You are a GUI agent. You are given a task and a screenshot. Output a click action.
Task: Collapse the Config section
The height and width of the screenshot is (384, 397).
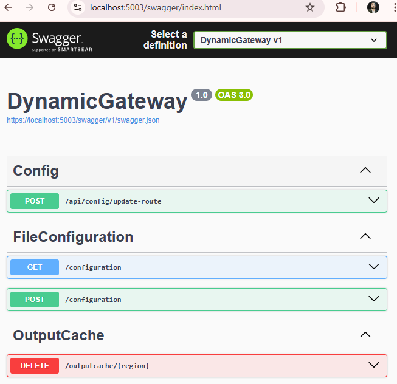[x=365, y=170]
